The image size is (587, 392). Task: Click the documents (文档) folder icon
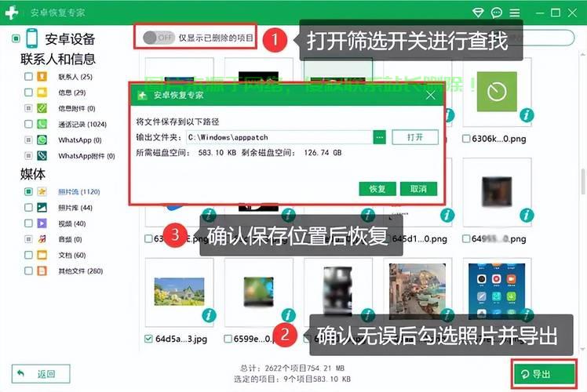coord(42,255)
